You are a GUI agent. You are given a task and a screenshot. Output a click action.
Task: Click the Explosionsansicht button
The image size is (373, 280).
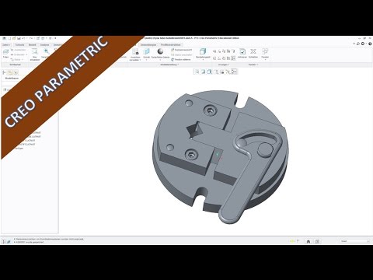coord(181,50)
